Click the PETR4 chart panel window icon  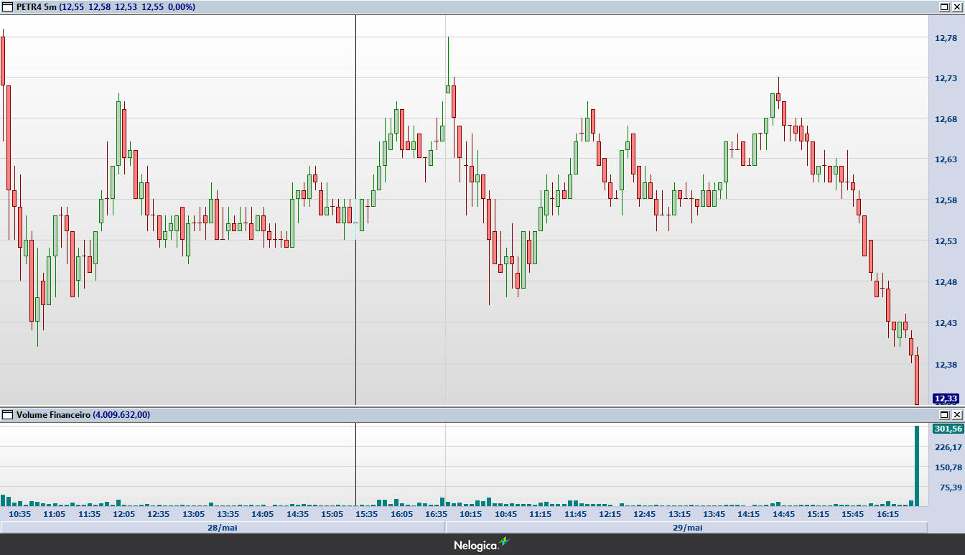(x=8, y=6)
